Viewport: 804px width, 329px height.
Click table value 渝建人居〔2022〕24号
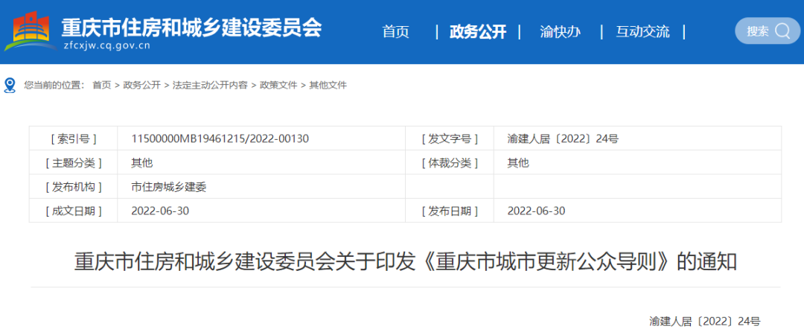click(x=563, y=138)
